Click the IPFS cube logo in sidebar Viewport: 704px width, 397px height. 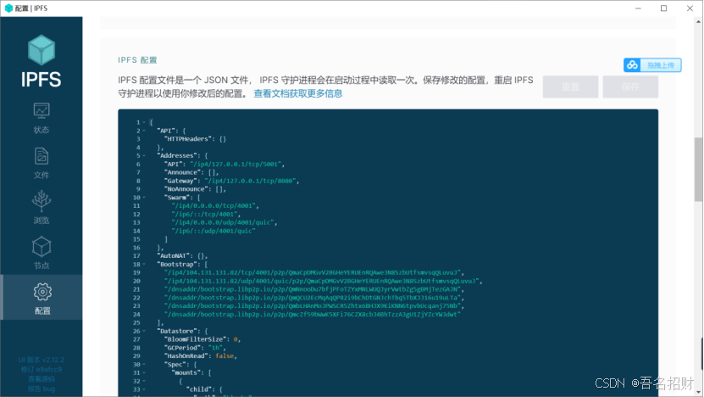(x=42, y=49)
